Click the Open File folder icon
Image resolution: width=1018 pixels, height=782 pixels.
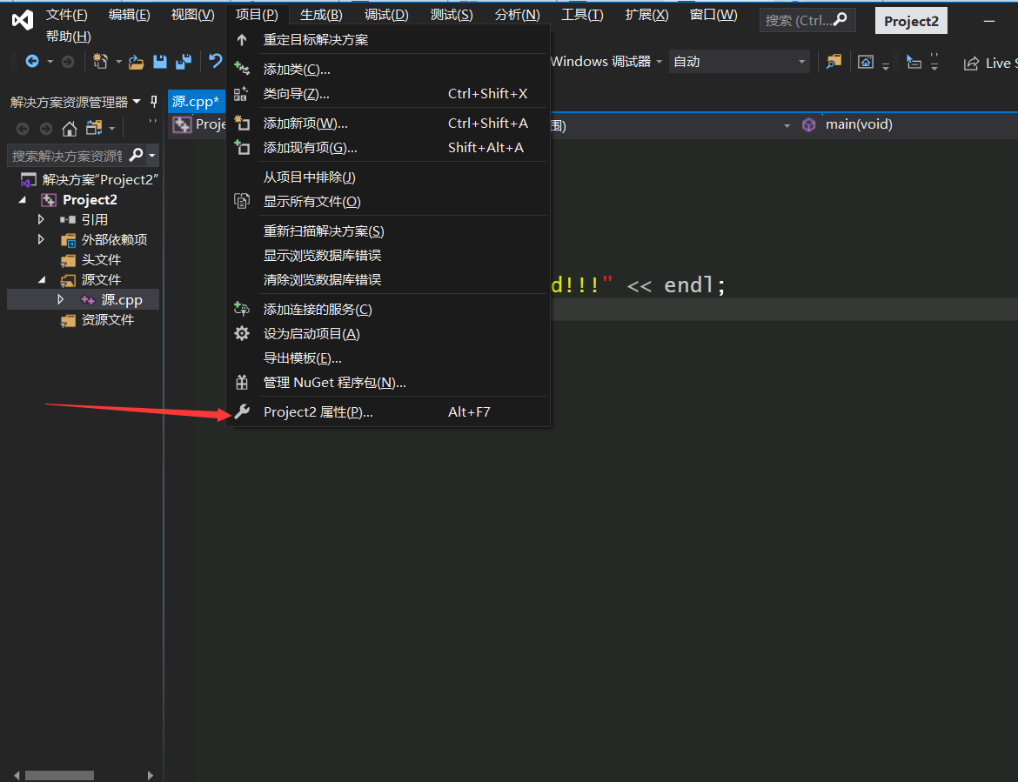click(x=136, y=62)
